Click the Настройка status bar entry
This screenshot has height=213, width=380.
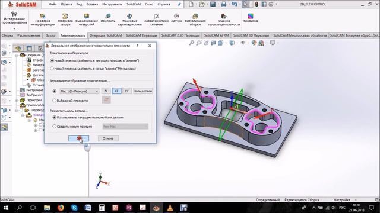(342, 200)
